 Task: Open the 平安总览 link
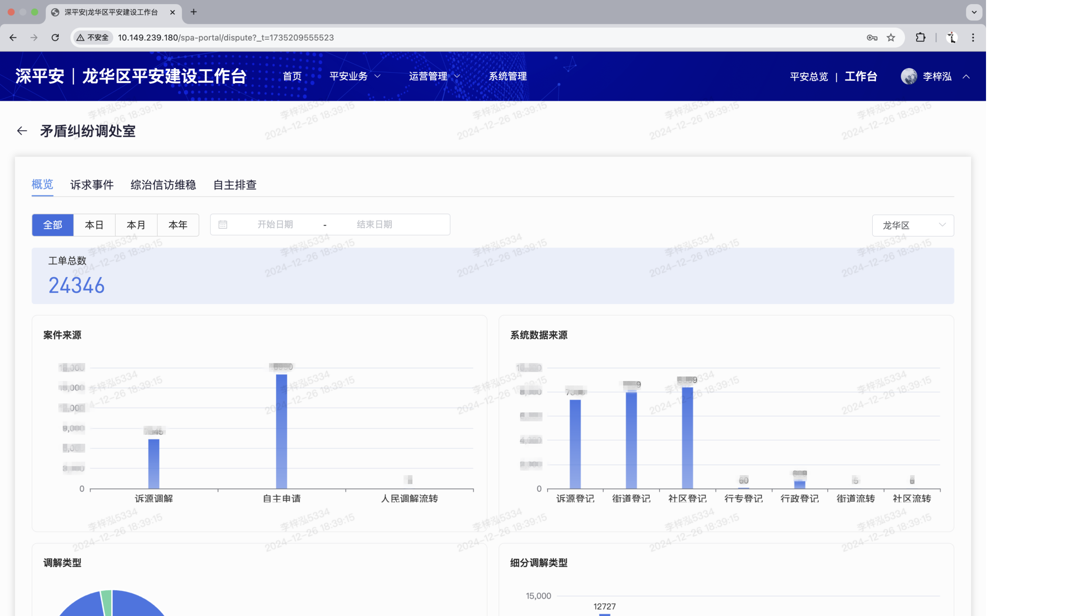(809, 76)
